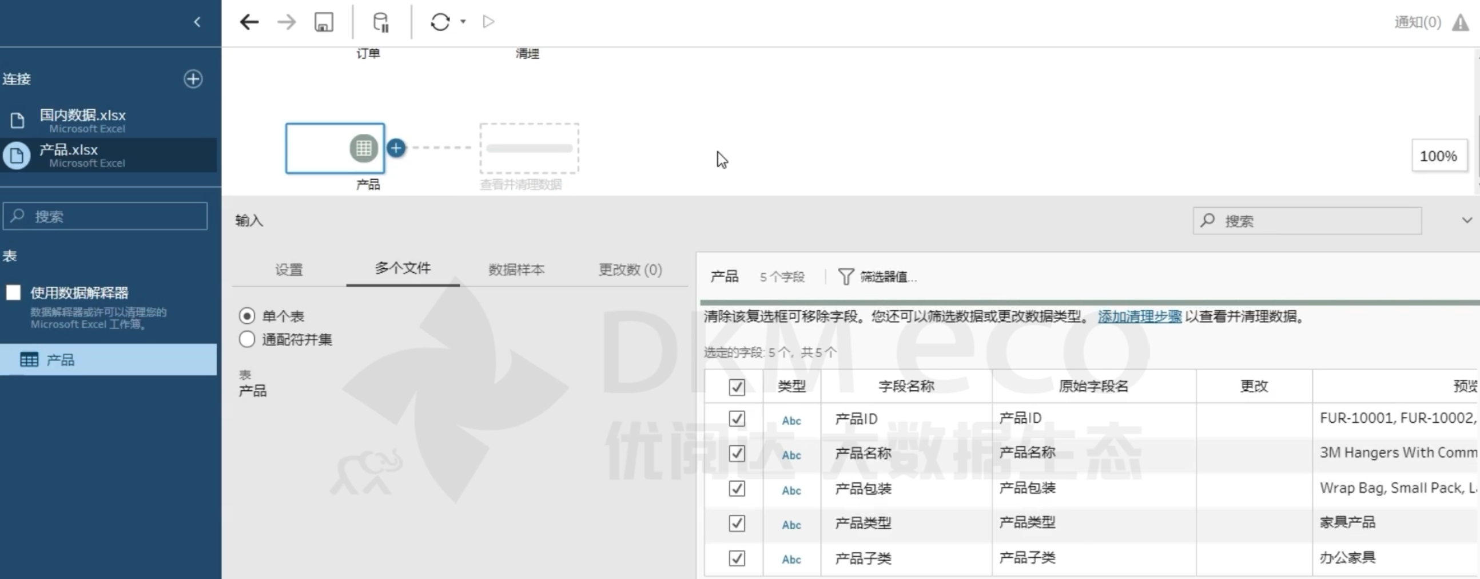Click the back arrow in the toolbar
Image resolution: width=1480 pixels, height=579 pixels.
point(249,22)
